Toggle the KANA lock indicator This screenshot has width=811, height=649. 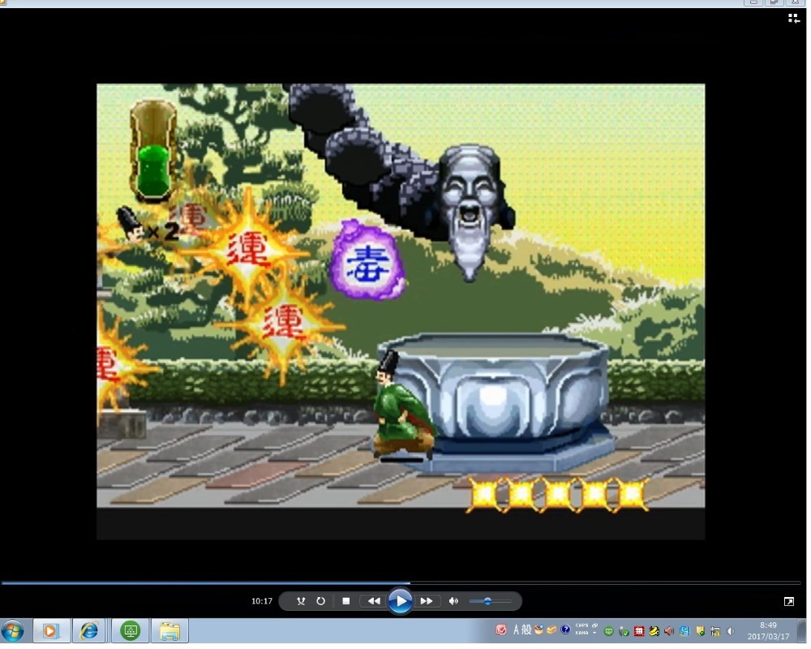pos(581,633)
